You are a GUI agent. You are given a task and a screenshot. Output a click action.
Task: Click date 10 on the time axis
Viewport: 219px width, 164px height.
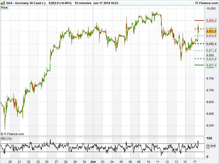click(148, 161)
